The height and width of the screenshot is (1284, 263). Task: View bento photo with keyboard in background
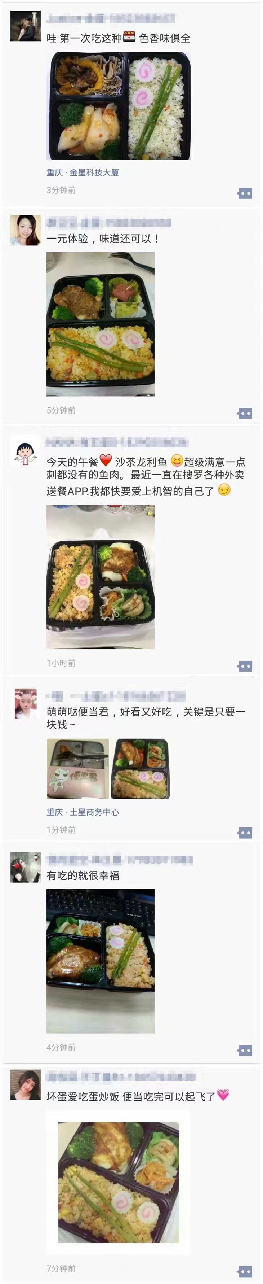[101, 961]
